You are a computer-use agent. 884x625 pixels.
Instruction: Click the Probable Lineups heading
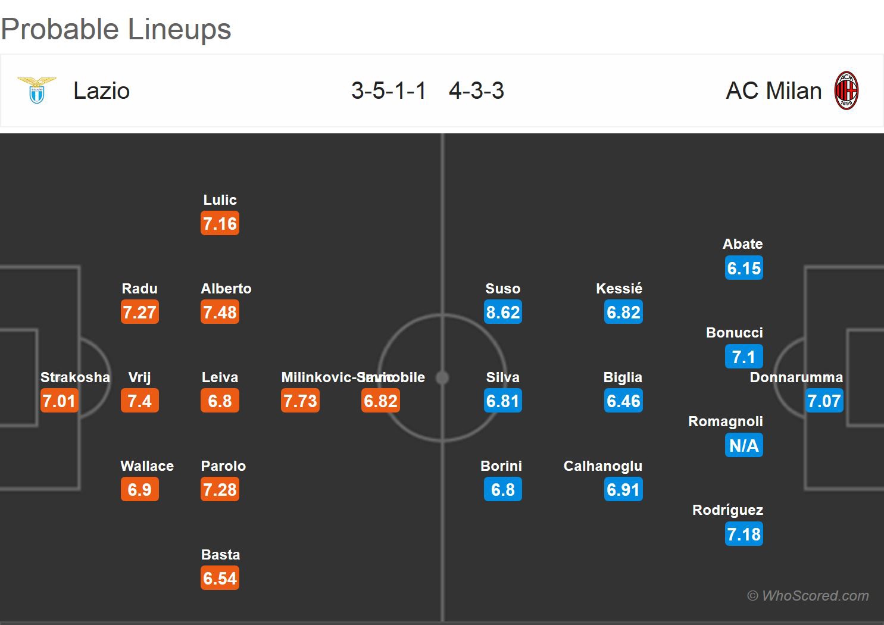pos(116,29)
